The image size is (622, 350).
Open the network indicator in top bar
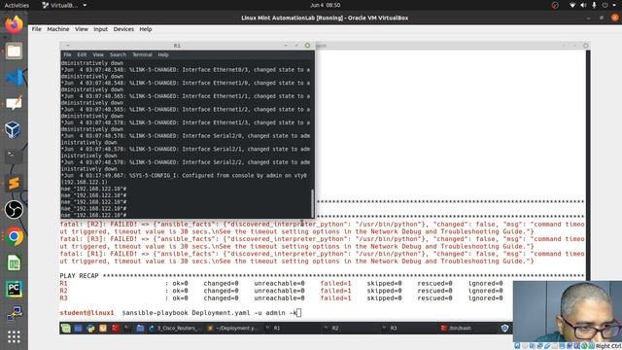[572, 5]
